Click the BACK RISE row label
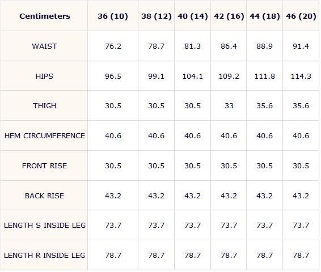The image size is (321, 272). tap(44, 195)
